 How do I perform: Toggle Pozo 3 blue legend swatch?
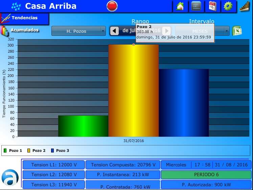[x=52, y=151]
